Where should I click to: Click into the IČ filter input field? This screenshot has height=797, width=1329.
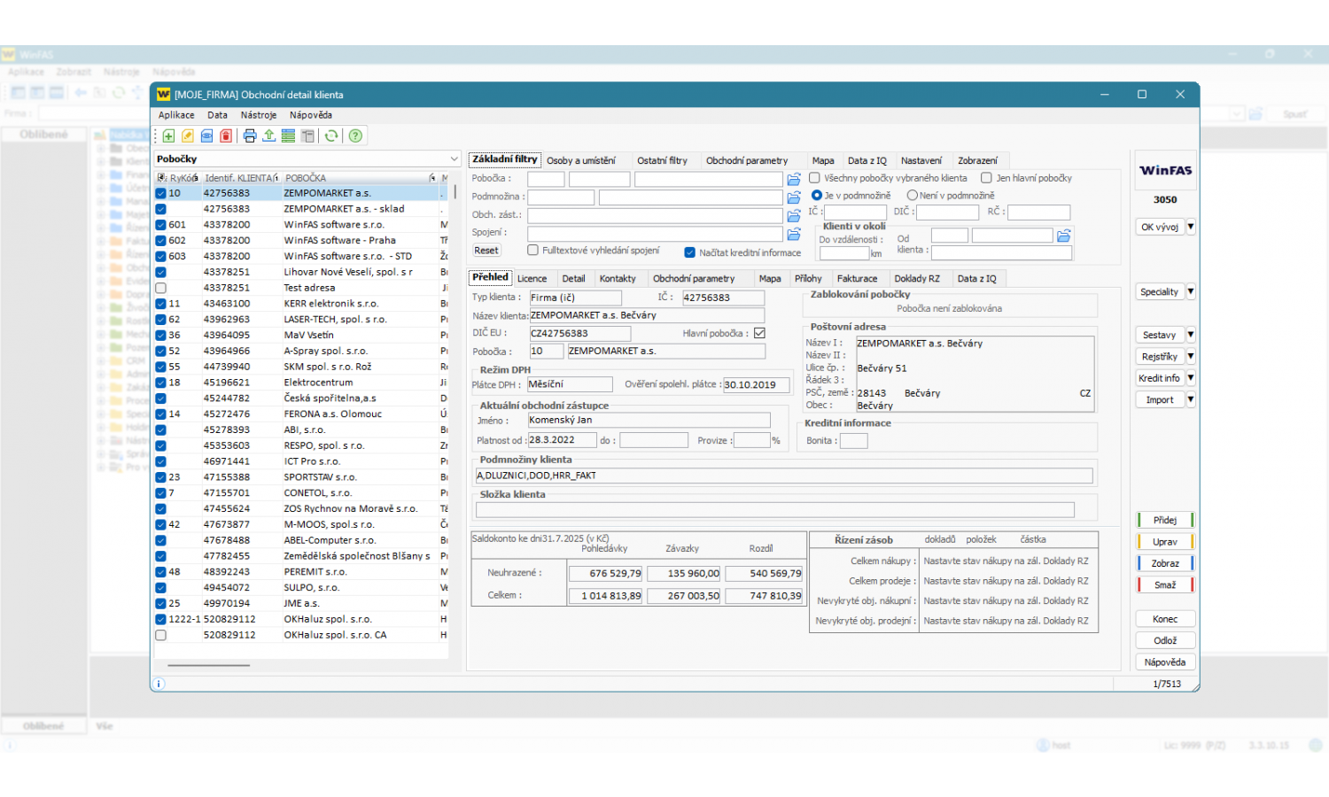pyautogui.click(x=856, y=213)
